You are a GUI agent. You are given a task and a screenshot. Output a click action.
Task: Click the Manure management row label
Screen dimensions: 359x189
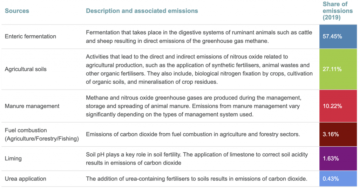(32, 106)
